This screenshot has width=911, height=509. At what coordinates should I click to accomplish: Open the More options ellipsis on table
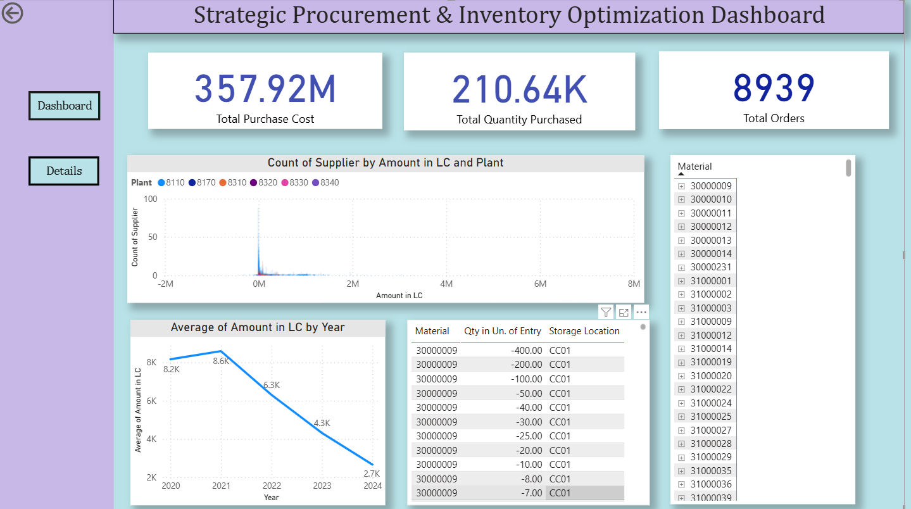tap(641, 312)
